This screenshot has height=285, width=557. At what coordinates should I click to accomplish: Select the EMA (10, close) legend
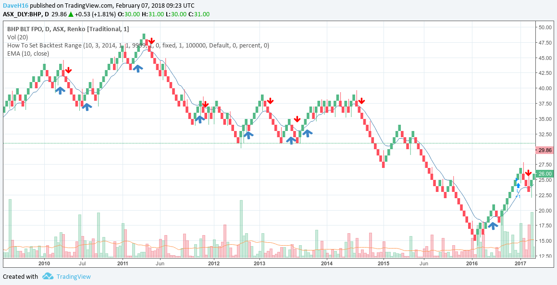[28, 54]
